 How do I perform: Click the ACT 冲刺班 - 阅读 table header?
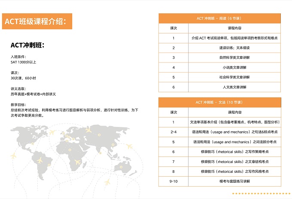(220, 18)
